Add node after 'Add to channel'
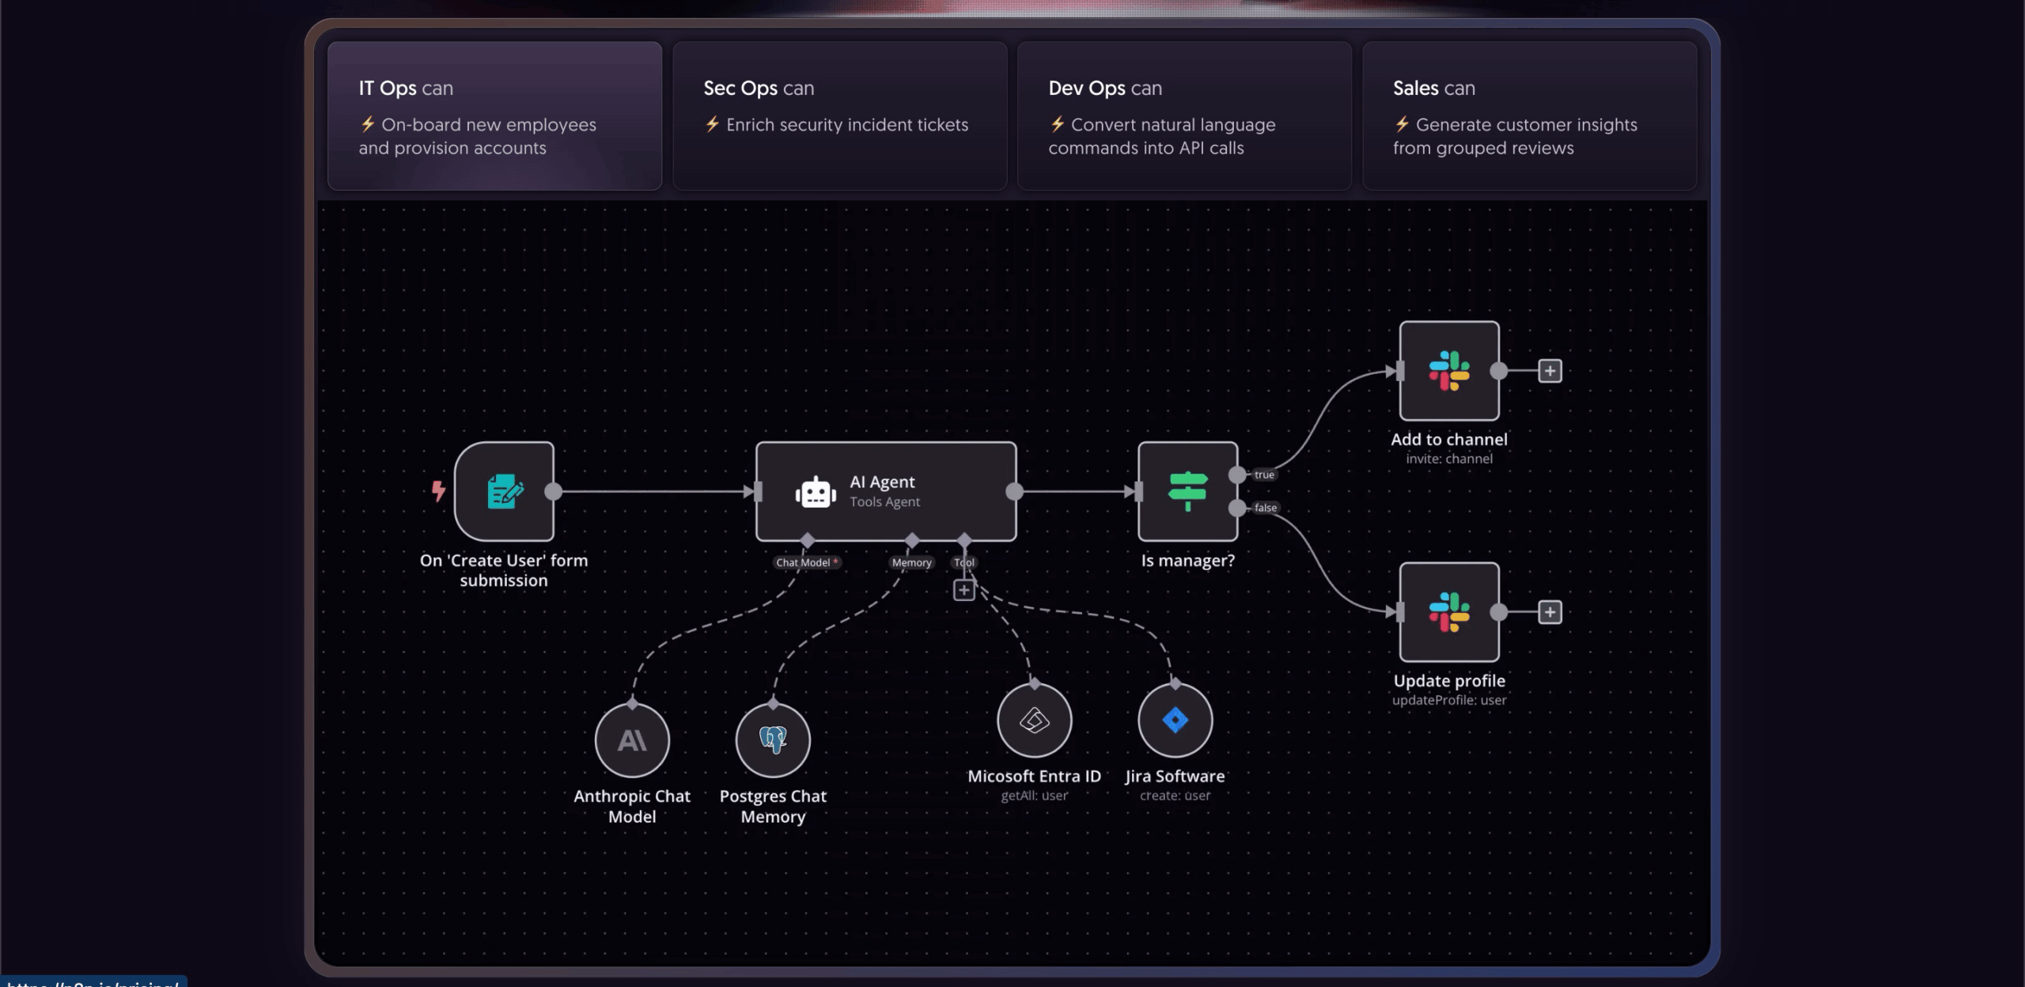The width and height of the screenshot is (2025, 987). point(1550,370)
